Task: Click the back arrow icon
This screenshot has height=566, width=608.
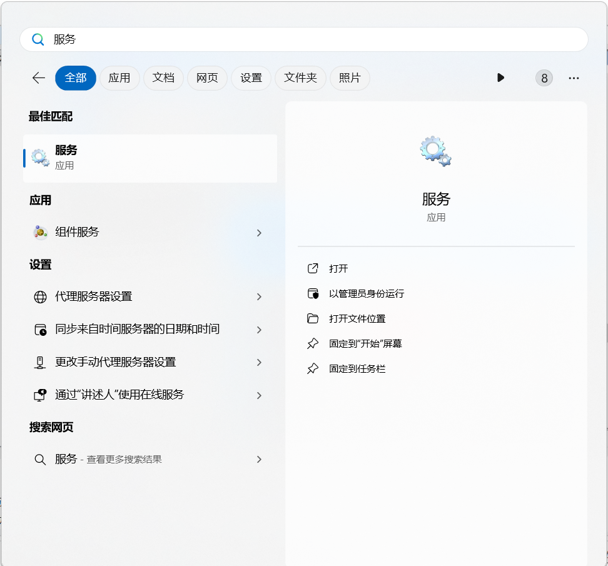Action: coord(39,78)
